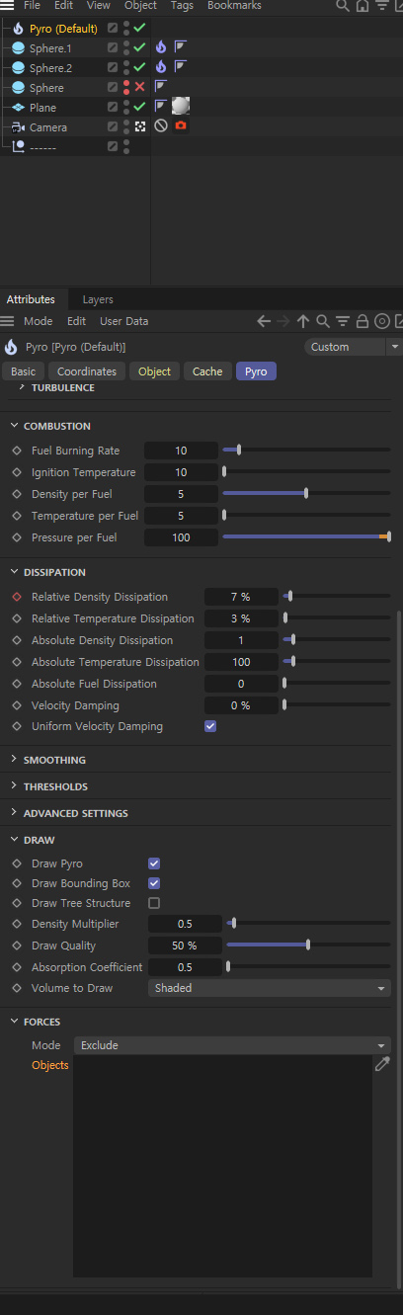The width and height of the screenshot is (403, 1315).
Task: Click the red X enable flag of Sphere
Action: click(x=139, y=87)
